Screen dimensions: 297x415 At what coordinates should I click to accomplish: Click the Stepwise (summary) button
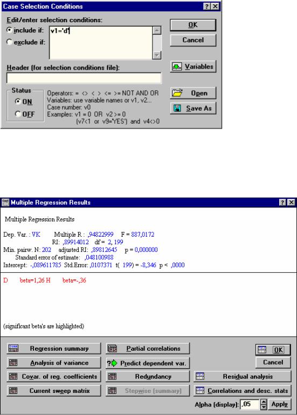(x=148, y=391)
